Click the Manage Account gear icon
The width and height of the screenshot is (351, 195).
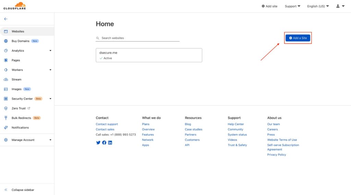(6, 140)
